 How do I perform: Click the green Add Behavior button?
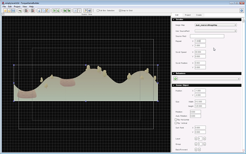(x=175, y=79)
